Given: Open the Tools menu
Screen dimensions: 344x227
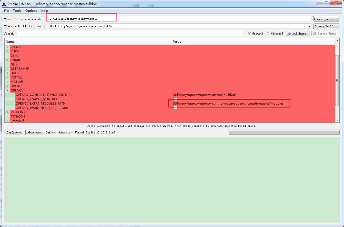Looking at the screenshot, I should point(17,10).
